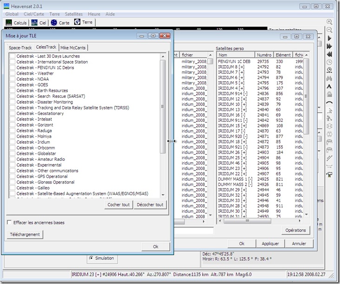Click the fast-forward double arrow icon
The image size is (340, 284).
[x=329, y=46]
